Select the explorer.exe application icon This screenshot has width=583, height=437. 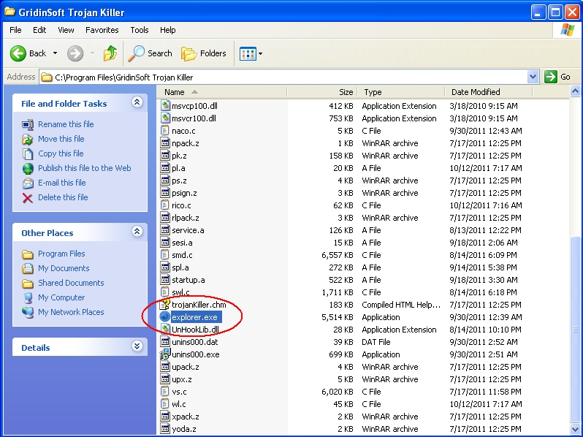pos(164,317)
